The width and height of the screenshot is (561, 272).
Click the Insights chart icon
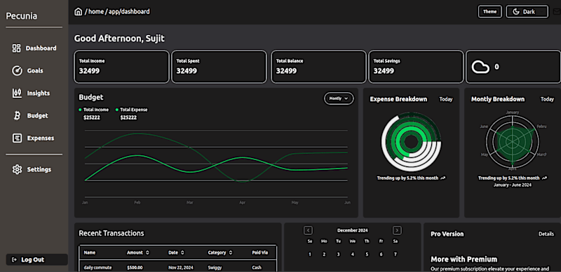(17, 93)
